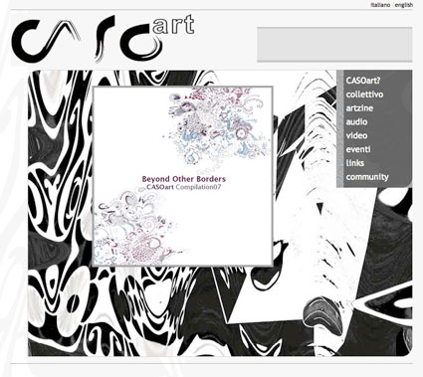423x377 pixels.
Task: View the eventi page
Action: pyautogui.click(x=358, y=149)
